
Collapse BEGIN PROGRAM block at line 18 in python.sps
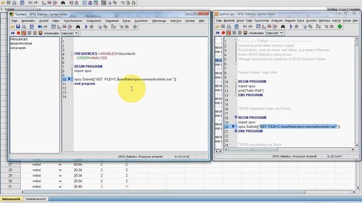click(236, 117)
